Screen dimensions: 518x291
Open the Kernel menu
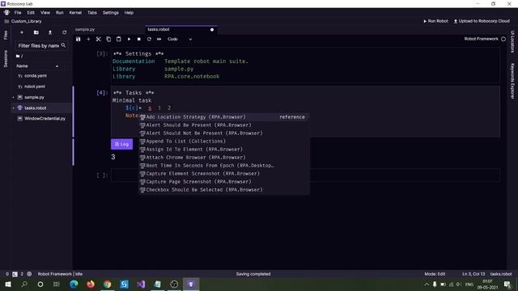tap(75, 13)
